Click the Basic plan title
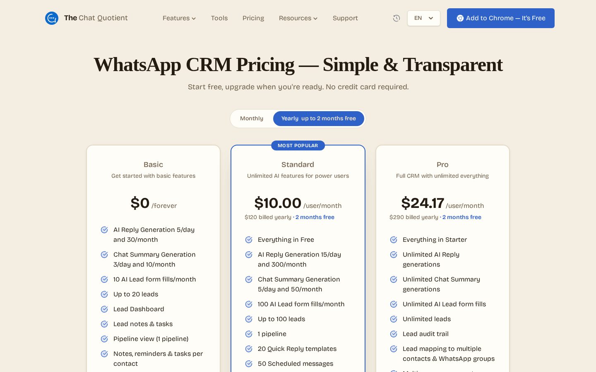This screenshot has height=372, width=596. (153, 165)
